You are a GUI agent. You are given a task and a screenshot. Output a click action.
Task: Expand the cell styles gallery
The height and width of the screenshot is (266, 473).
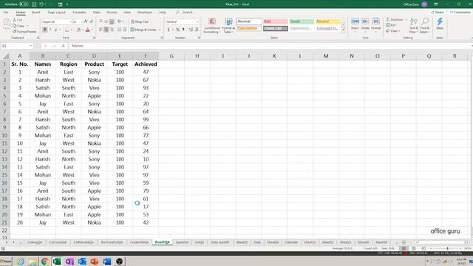pos(343,30)
